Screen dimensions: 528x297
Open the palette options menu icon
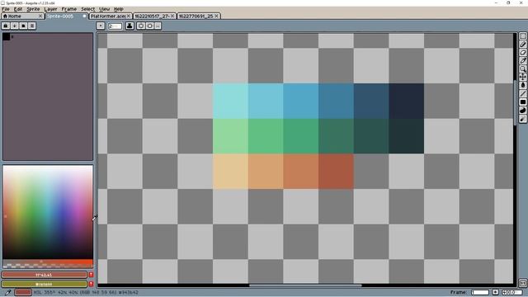32,26
